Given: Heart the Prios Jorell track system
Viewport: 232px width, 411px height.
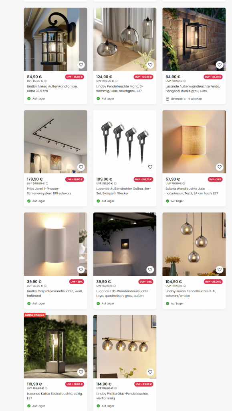Looking at the screenshot, I should click(x=81, y=167).
